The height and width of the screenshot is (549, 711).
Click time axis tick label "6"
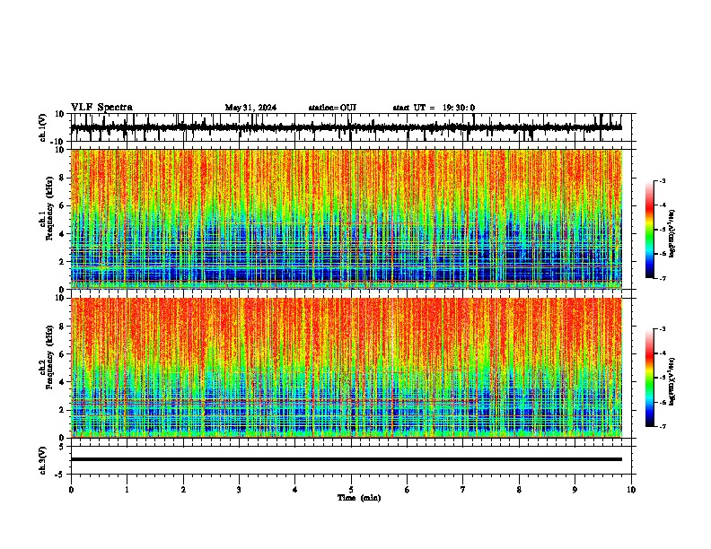tap(407, 490)
